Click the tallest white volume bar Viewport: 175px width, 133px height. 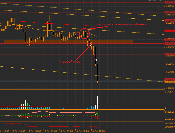click(x=97, y=102)
